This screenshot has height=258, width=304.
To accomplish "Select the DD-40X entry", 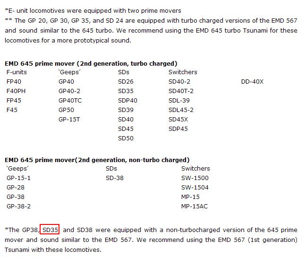I will click(x=252, y=82).
